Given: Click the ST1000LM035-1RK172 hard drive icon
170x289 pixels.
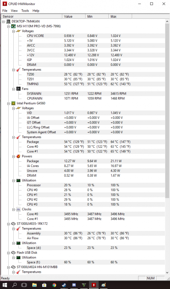Looking at the screenshot, I should [x=13, y=224].
